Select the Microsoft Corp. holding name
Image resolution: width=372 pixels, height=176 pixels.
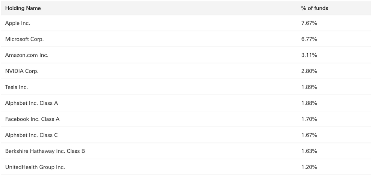click(x=24, y=39)
